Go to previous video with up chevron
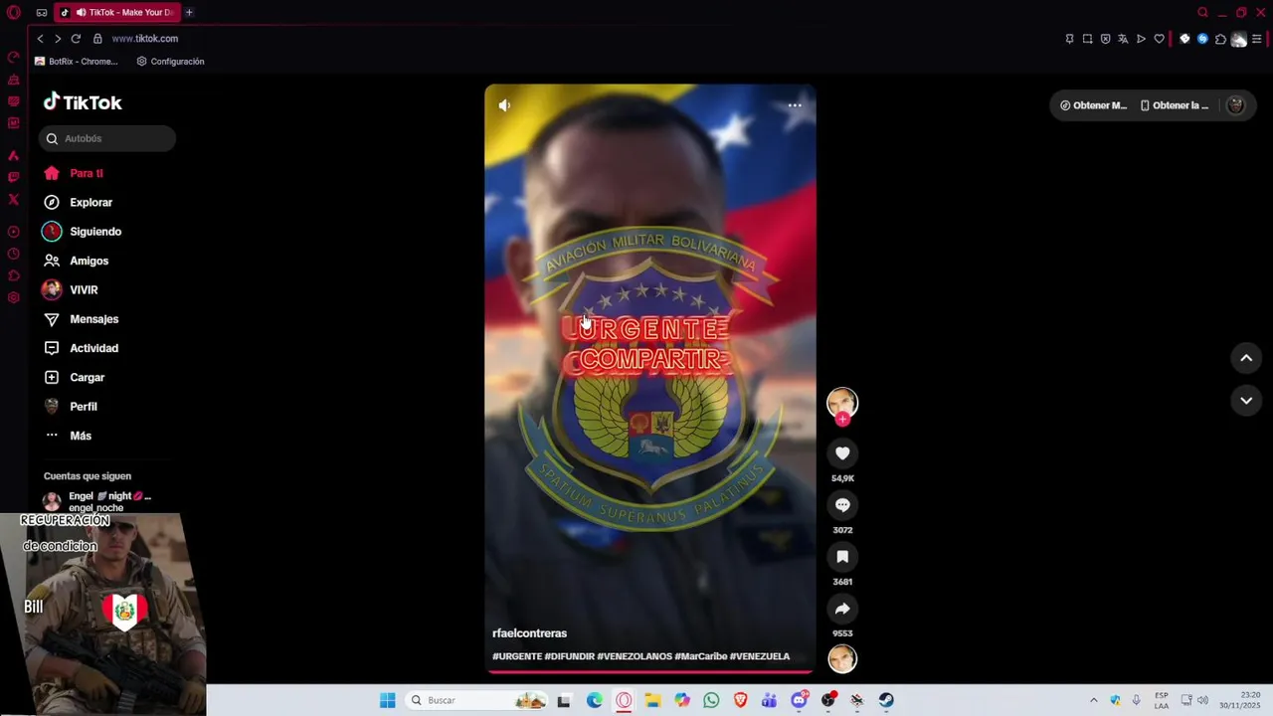 (1246, 358)
